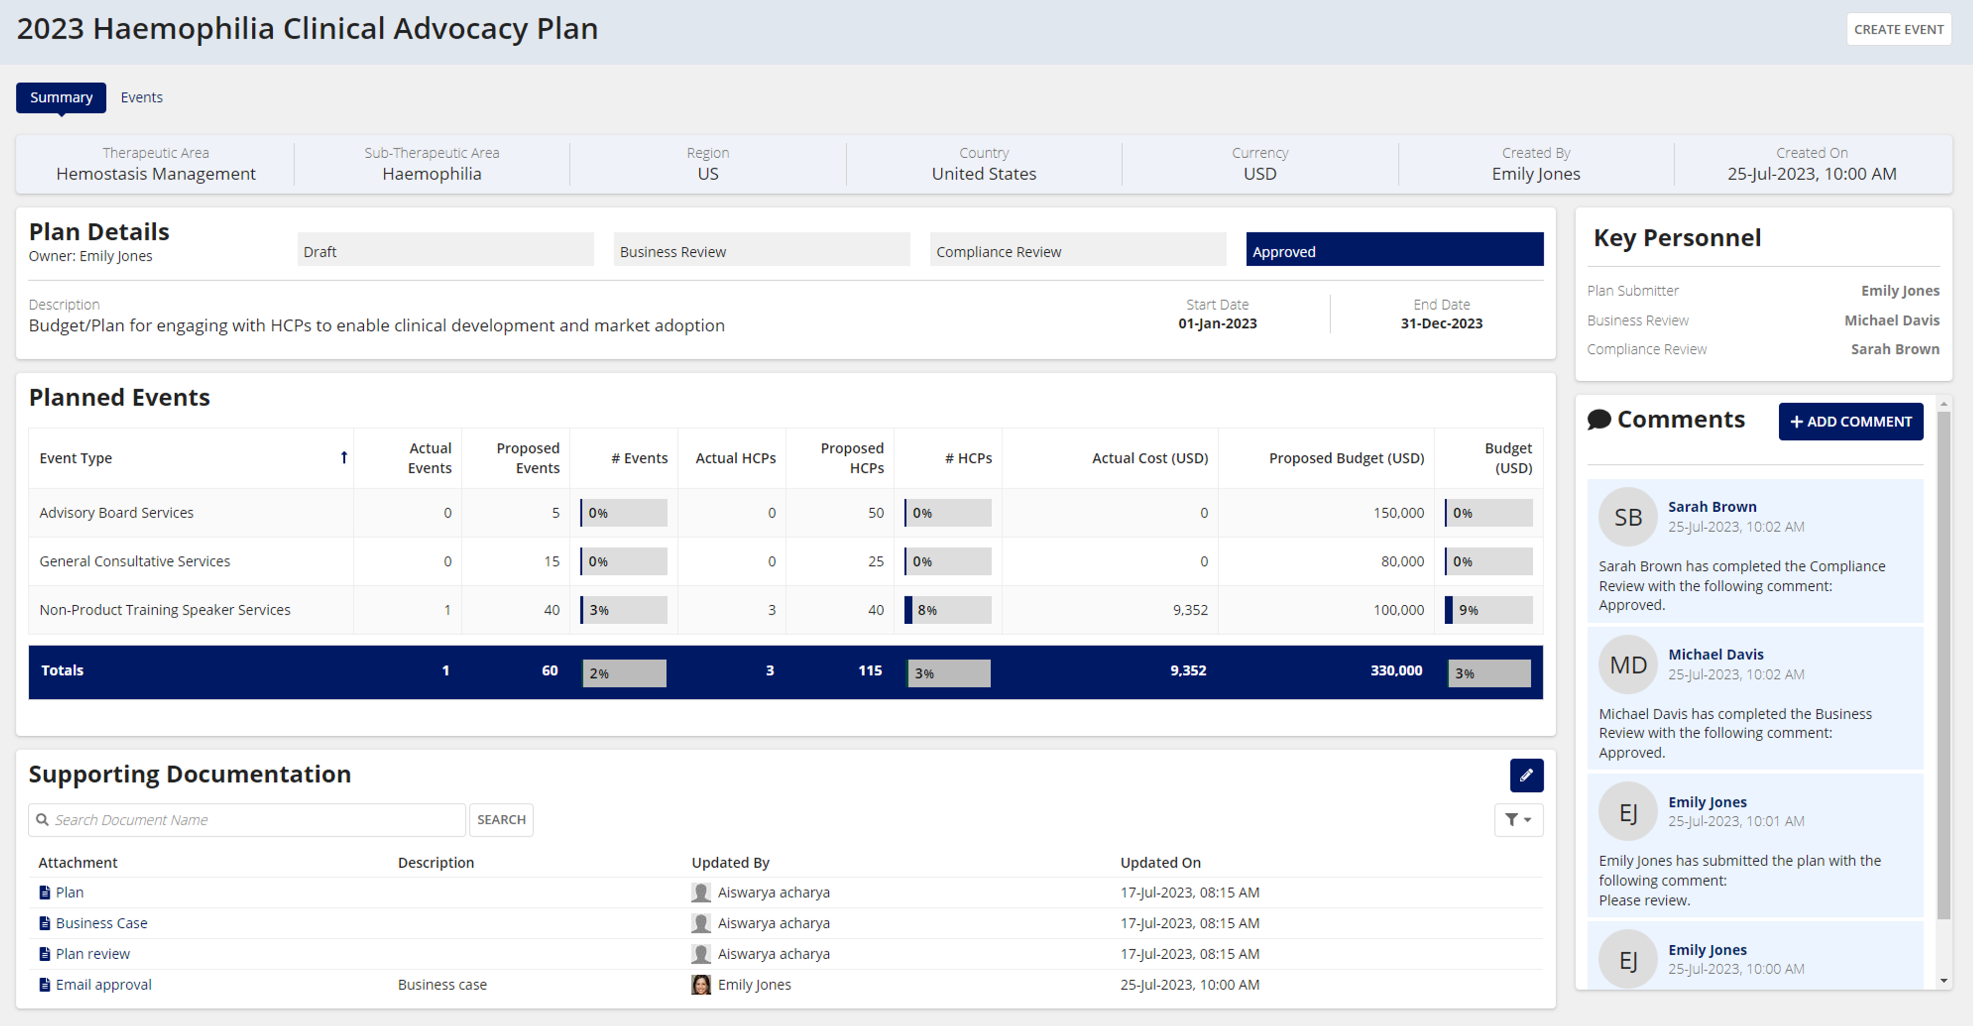Click the document icon next to Email approval
This screenshot has width=1973, height=1026.
tap(44, 984)
